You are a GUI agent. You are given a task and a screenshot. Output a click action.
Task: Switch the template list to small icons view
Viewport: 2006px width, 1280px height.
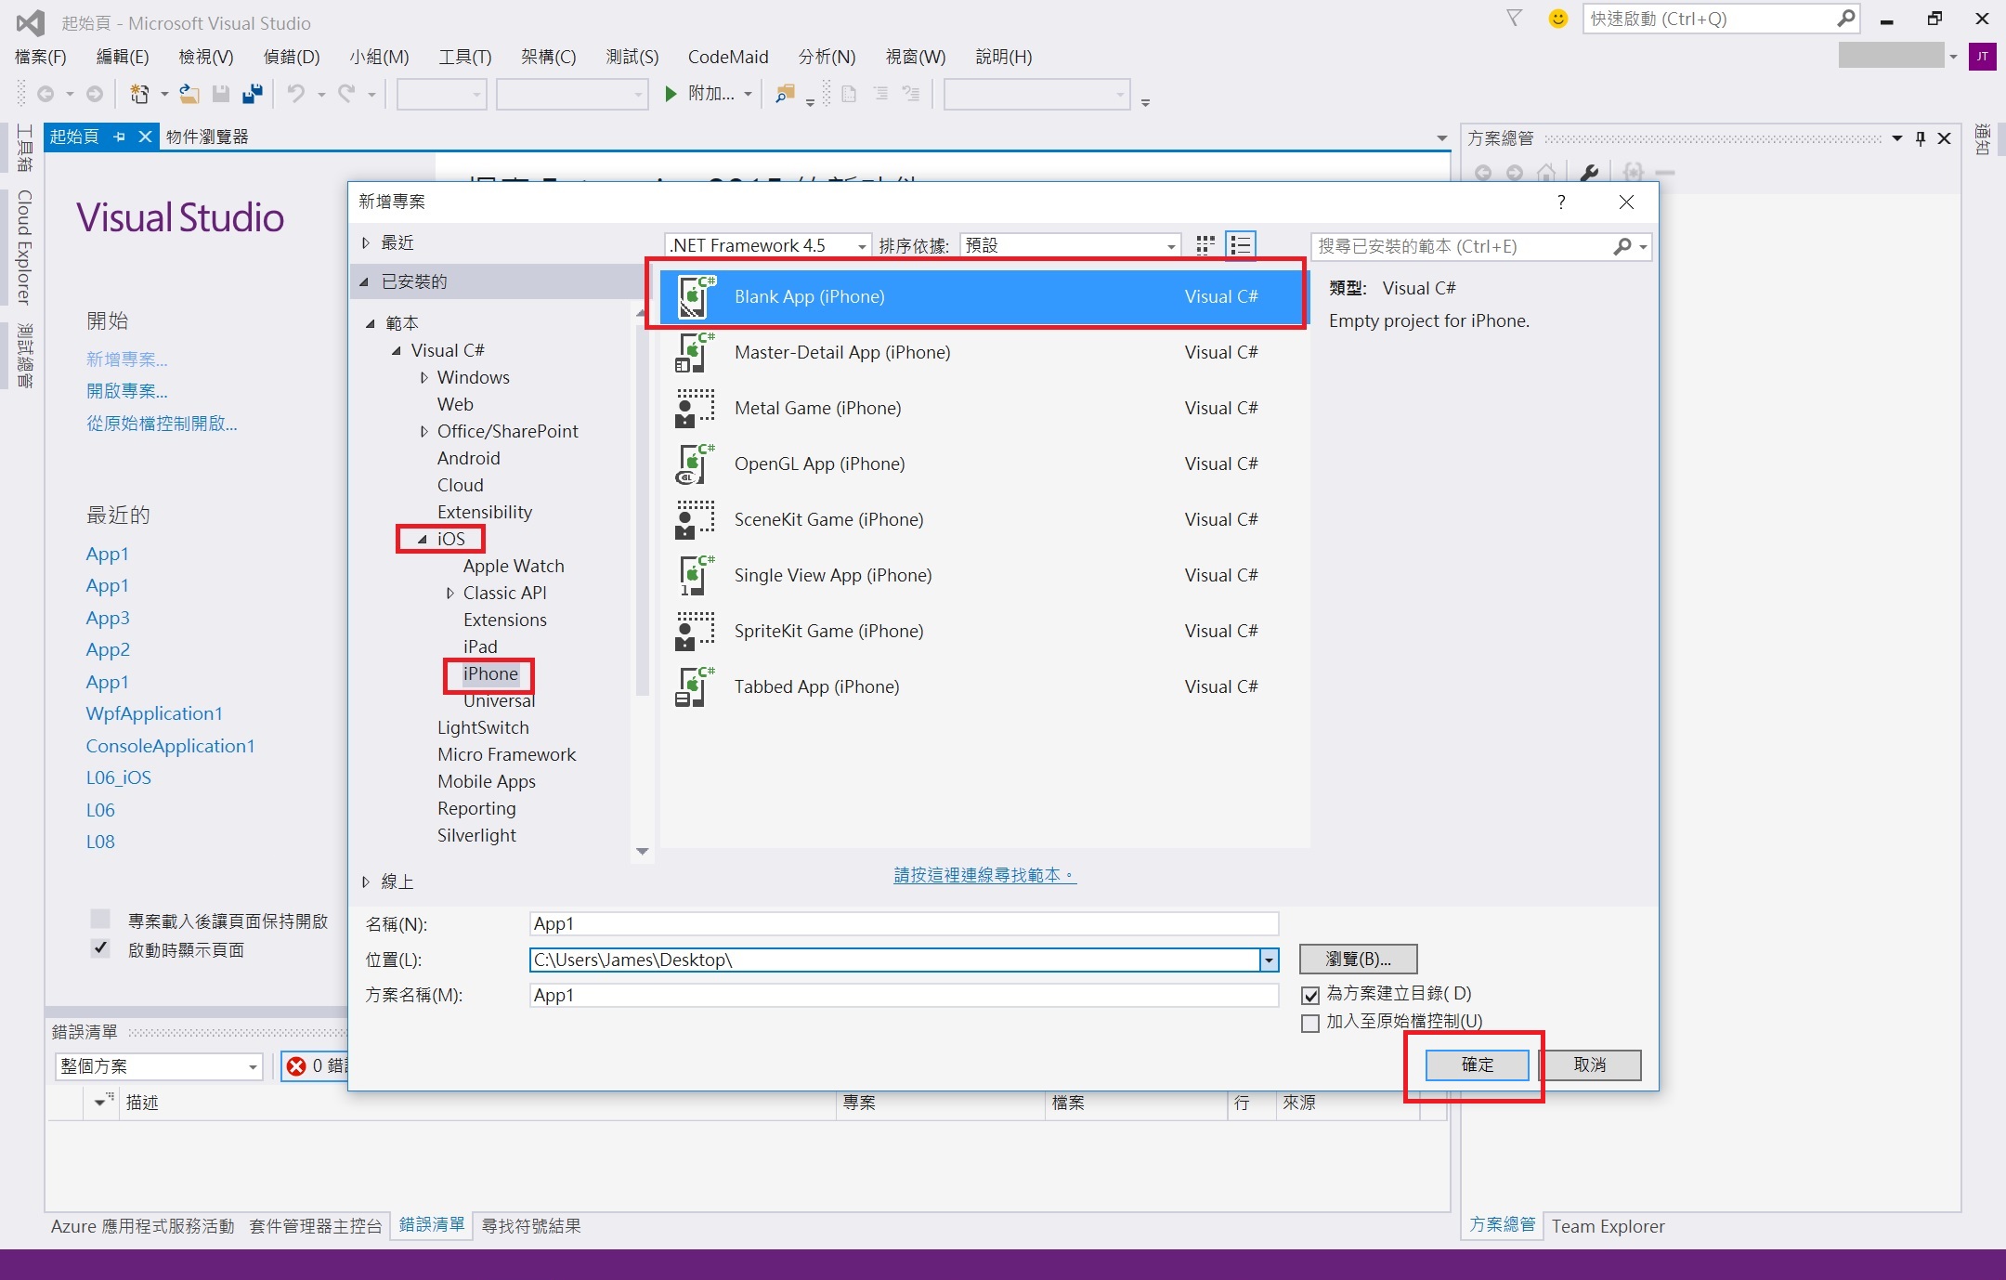coord(1205,245)
